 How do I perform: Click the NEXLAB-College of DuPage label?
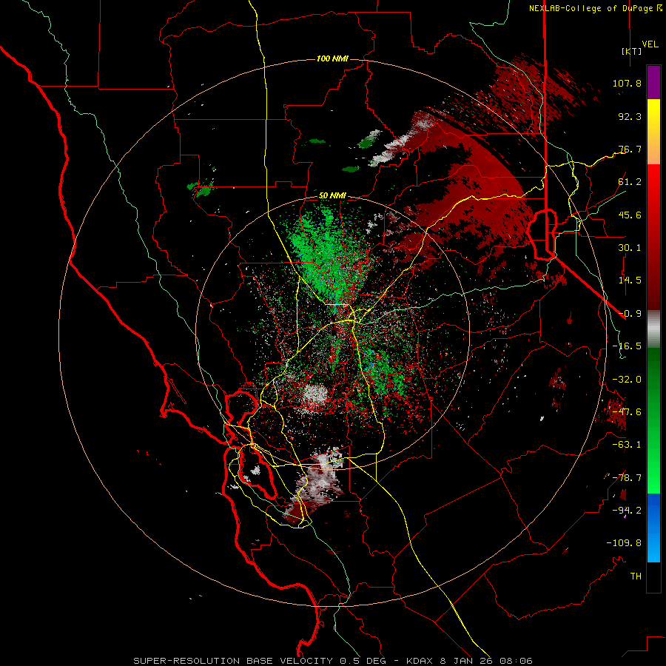591,8
